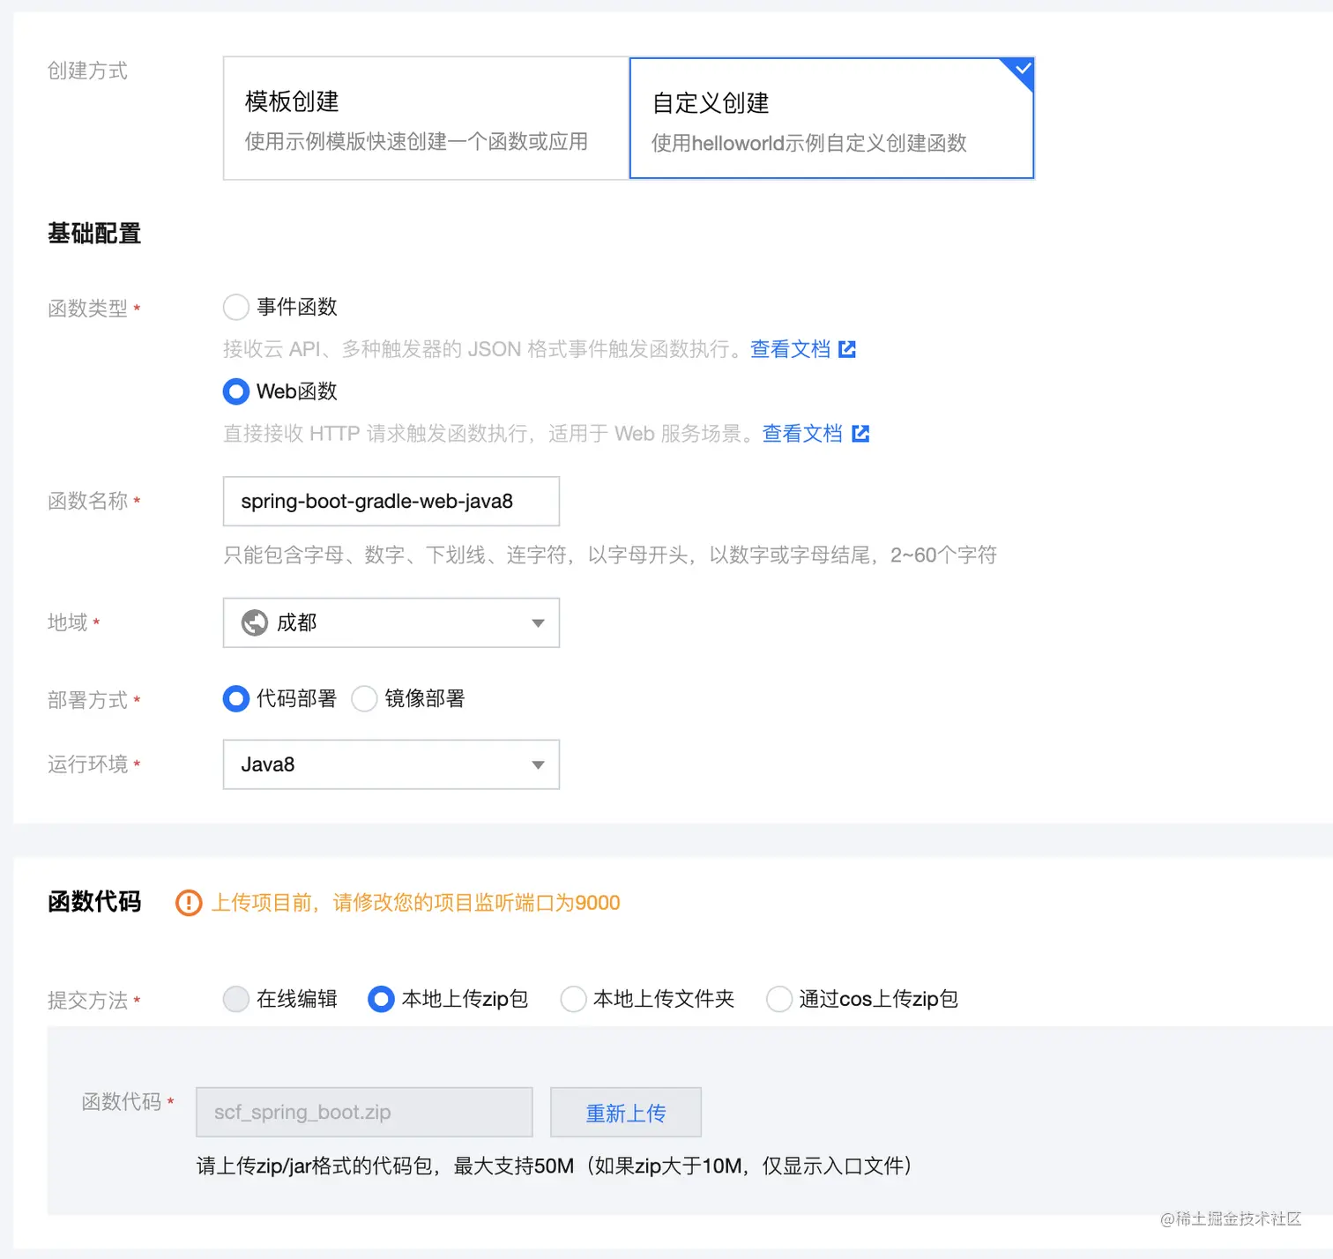1333x1259 pixels.
Task: Edit the function name spring-boot-gradle-web-java8
Action: coord(391,501)
